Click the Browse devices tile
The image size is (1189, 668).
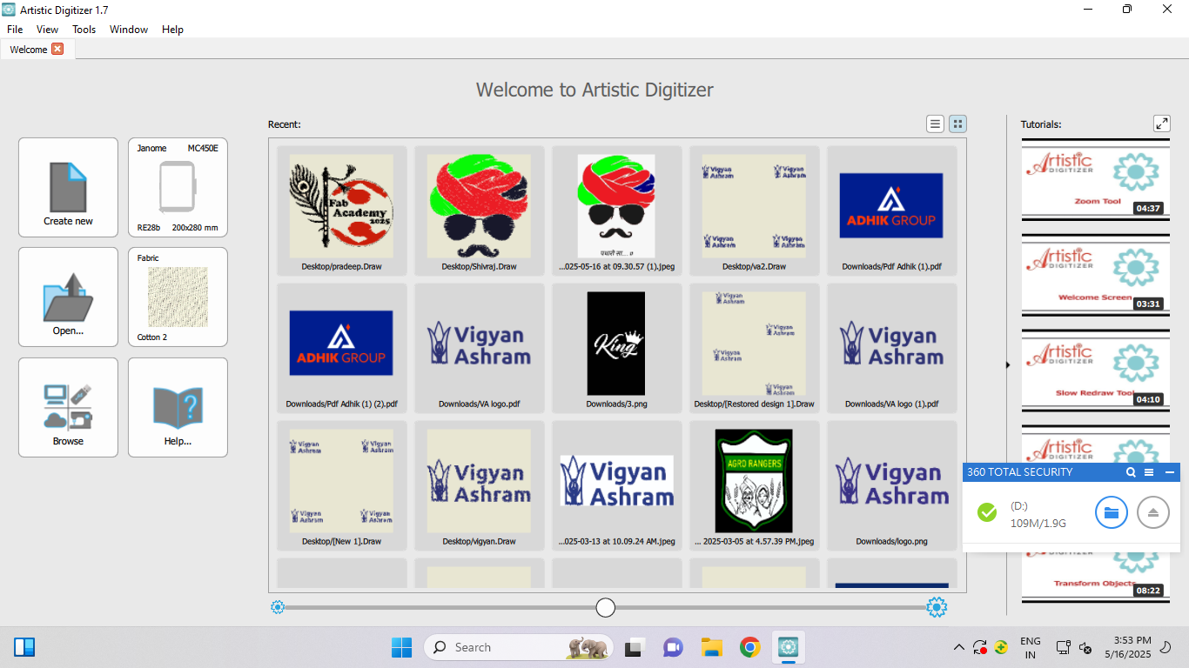(68, 407)
